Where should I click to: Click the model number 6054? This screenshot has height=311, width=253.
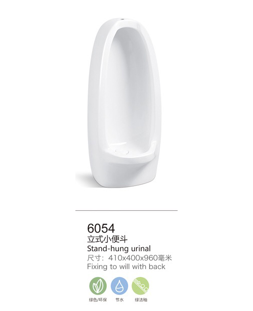101,228
